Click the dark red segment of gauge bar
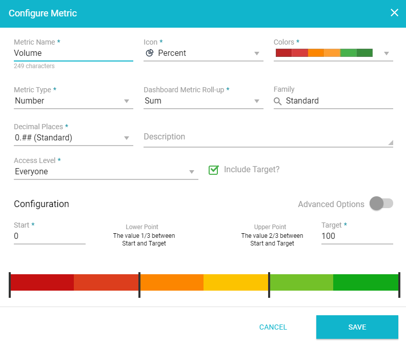 (x=42, y=282)
